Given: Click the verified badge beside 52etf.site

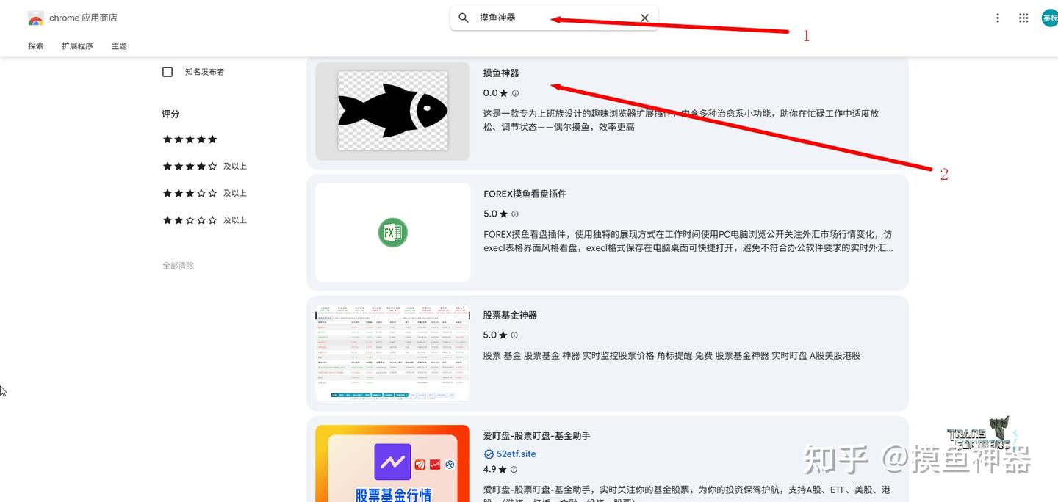Looking at the screenshot, I should (x=489, y=454).
